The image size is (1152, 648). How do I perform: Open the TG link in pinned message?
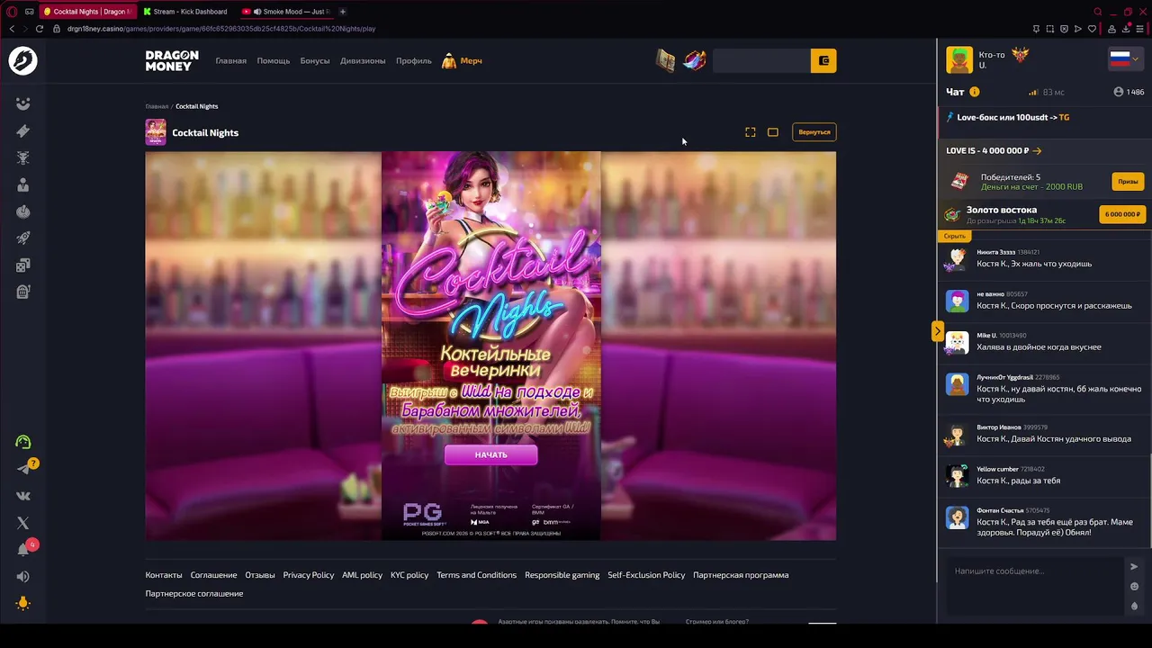(x=1064, y=118)
